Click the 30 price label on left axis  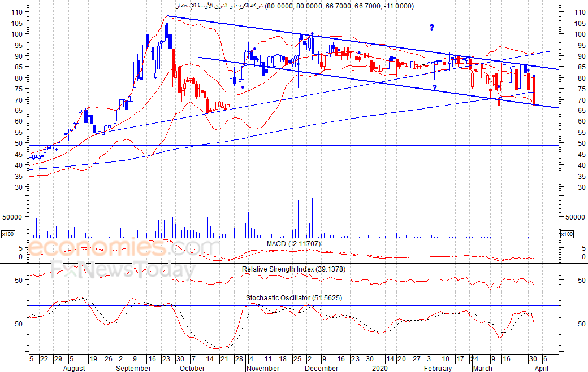click(19, 187)
